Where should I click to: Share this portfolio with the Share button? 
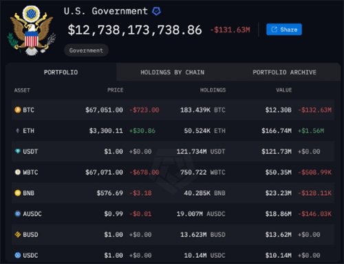pos(284,30)
